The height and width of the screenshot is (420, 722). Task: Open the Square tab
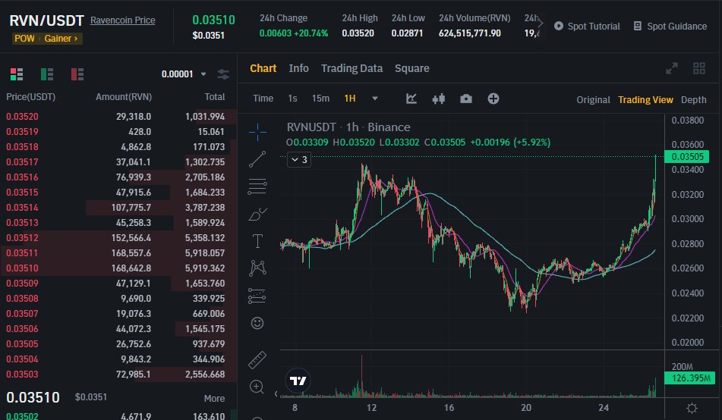click(x=411, y=68)
